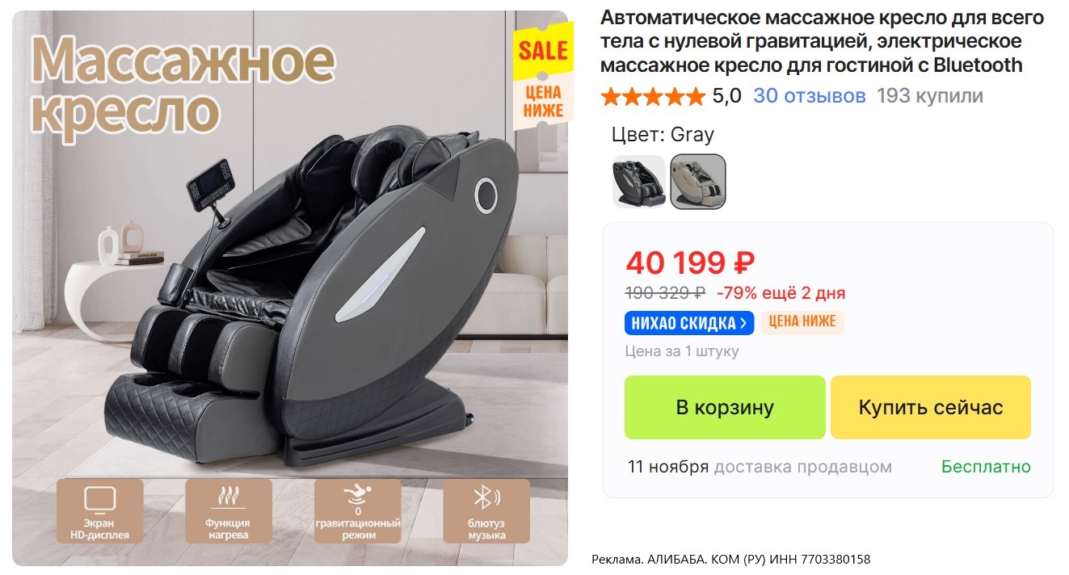Click the ЦЕНА НИЖЕ orange tag

(802, 322)
